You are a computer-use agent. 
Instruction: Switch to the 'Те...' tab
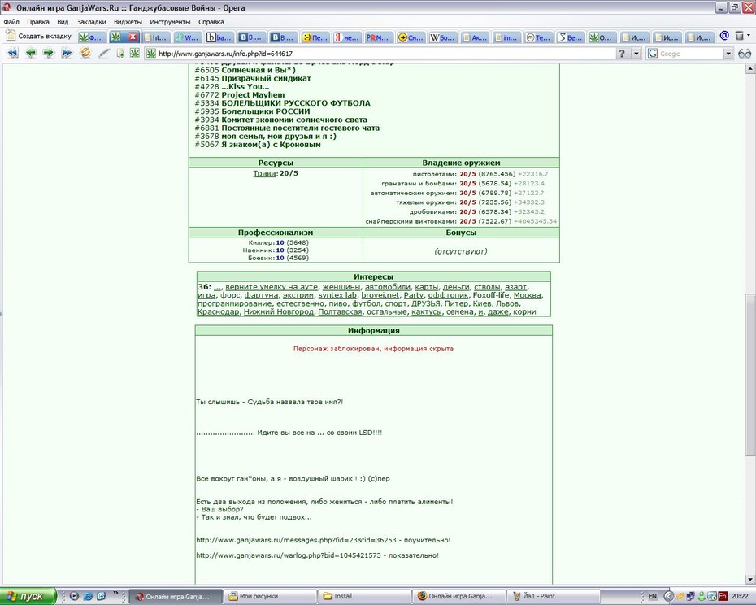click(x=537, y=37)
